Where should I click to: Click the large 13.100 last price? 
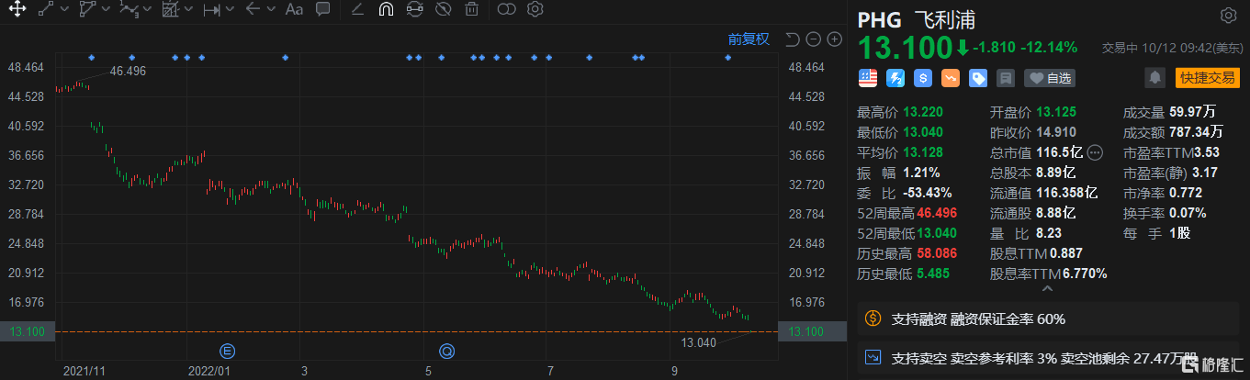point(905,49)
